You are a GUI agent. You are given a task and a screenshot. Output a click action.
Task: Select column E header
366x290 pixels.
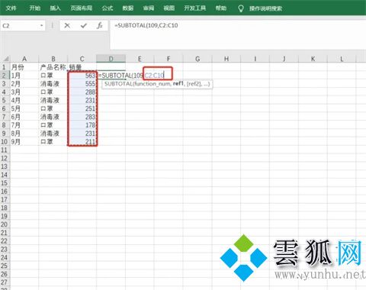[x=140, y=59]
